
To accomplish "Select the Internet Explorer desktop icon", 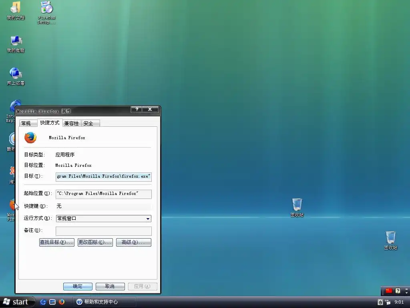I will 10,111.
